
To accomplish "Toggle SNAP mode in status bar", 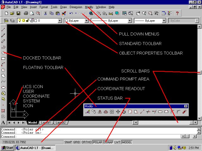I will click(x=68, y=142).
